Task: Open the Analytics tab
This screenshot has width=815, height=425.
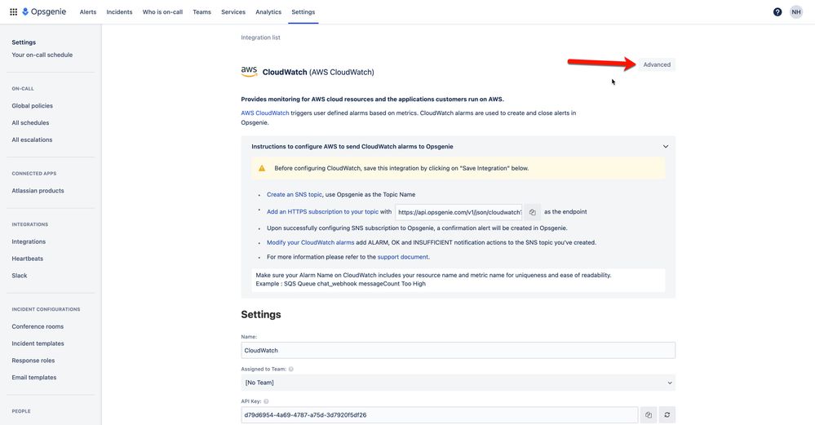Action: tap(268, 12)
